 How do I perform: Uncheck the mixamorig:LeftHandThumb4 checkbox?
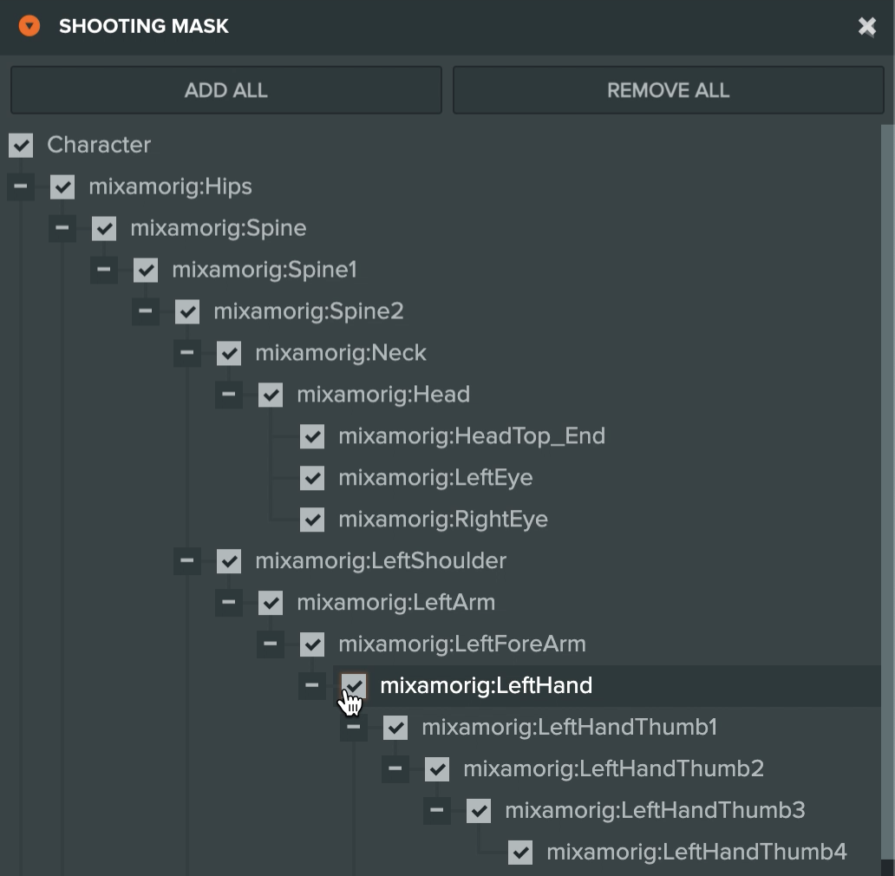520,853
